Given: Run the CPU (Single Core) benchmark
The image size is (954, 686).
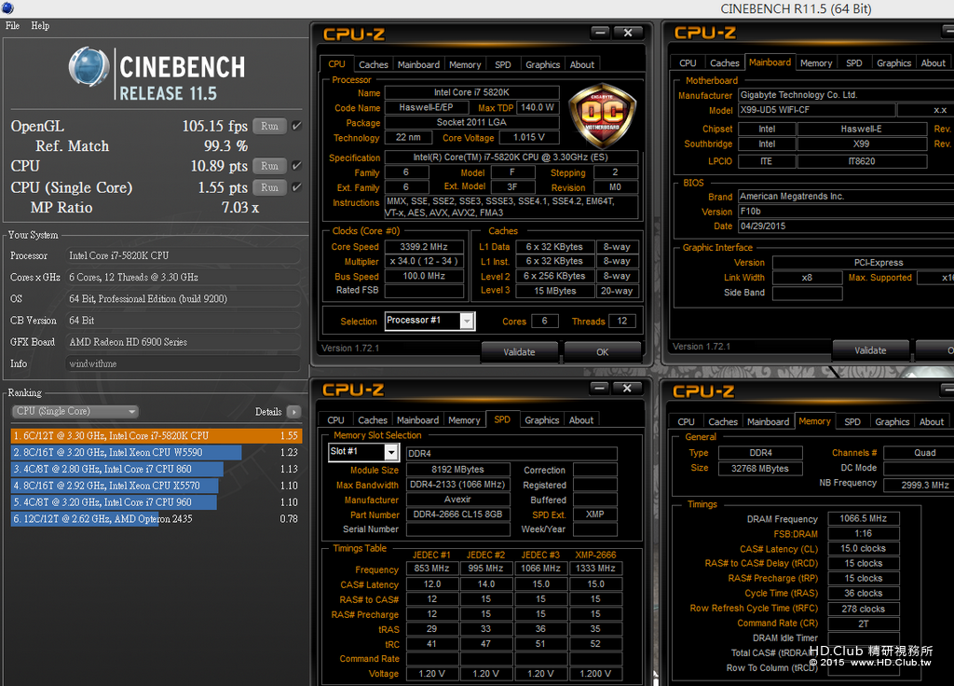Looking at the screenshot, I should click(269, 187).
